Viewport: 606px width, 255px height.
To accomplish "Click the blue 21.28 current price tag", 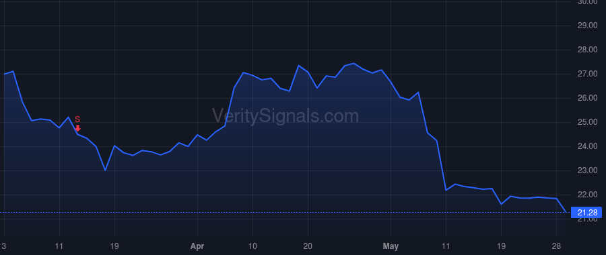I will (586, 212).
